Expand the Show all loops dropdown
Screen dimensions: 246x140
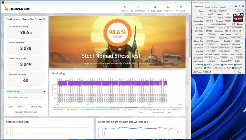pyautogui.click(x=26, y=91)
